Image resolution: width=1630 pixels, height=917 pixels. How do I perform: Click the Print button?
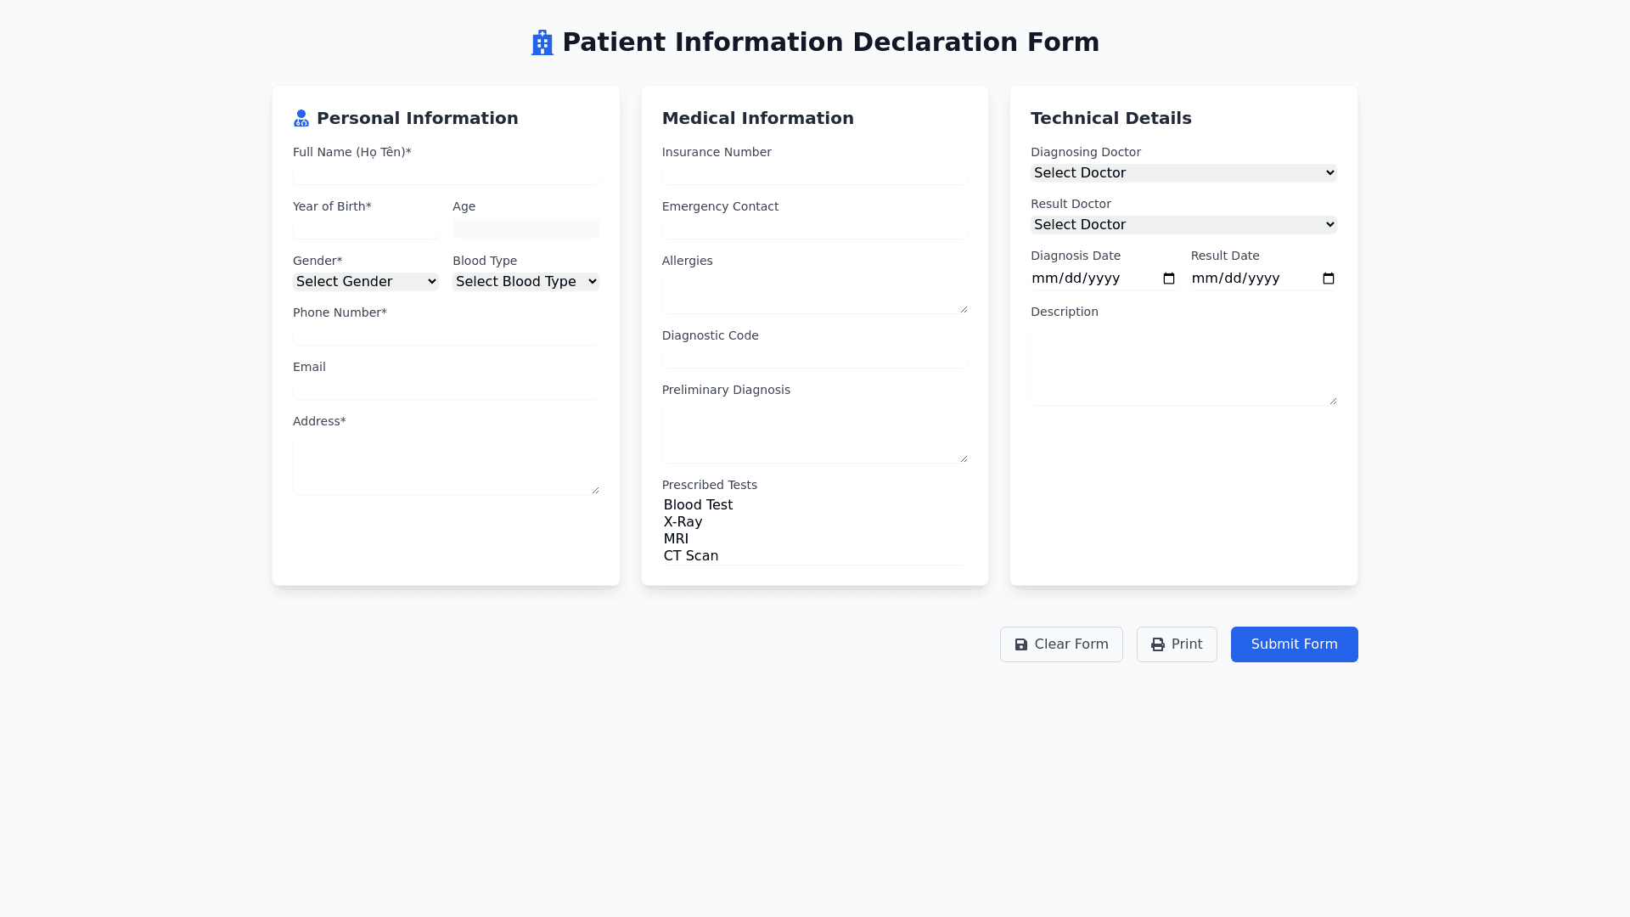(1177, 644)
